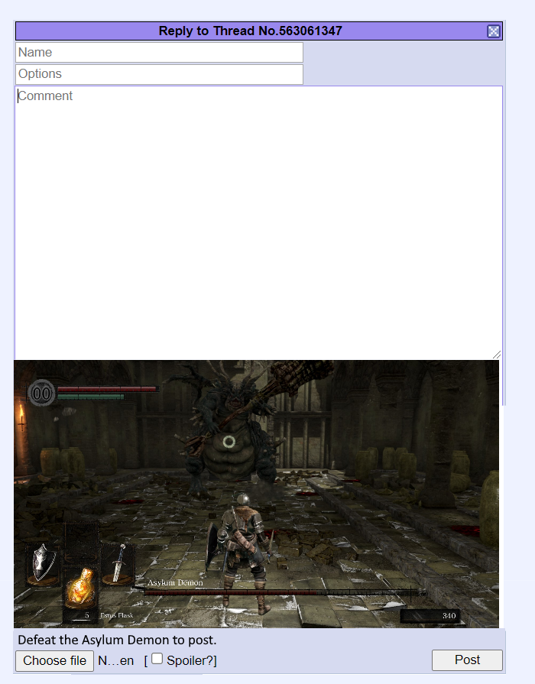Click the 'Asylum Demon' boss name text

point(175,582)
